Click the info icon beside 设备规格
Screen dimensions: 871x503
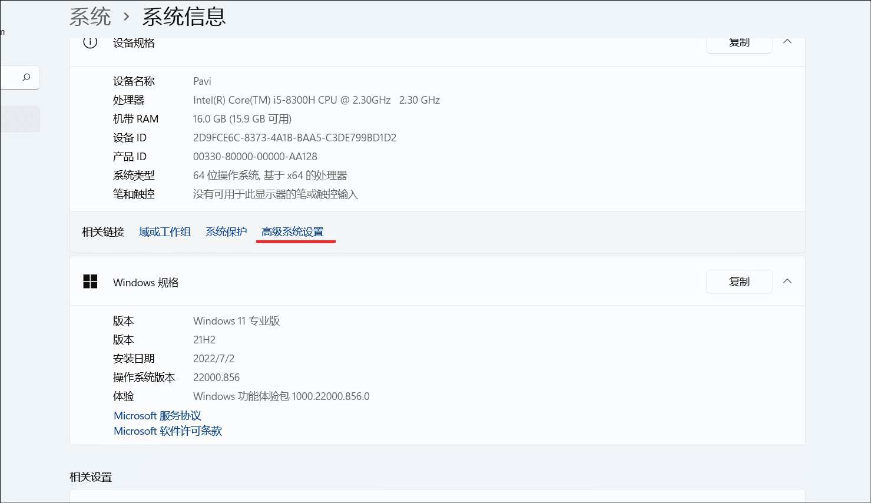pyautogui.click(x=90, y=42)
